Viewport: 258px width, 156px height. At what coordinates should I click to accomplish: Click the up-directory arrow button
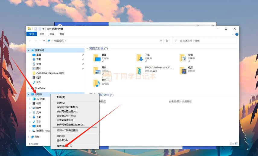(x=44, y=41)
